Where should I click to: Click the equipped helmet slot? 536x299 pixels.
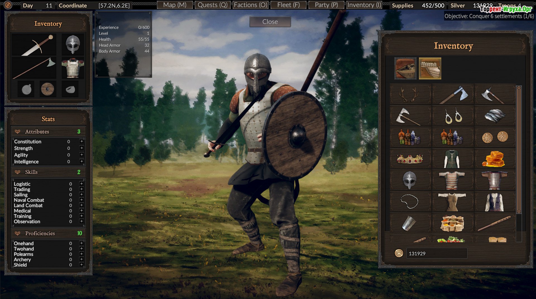pos(73,45)
